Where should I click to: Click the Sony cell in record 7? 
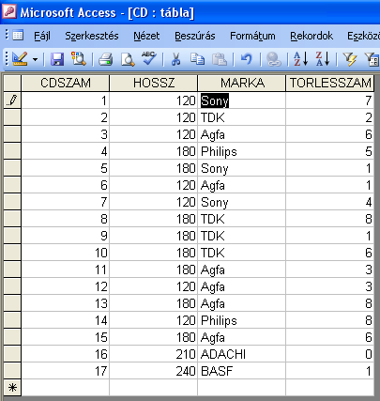[x=242, y=202]
